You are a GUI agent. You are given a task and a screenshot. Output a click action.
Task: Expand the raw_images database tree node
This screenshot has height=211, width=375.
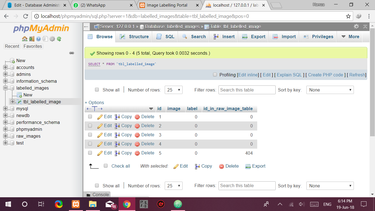coord(5,136)
